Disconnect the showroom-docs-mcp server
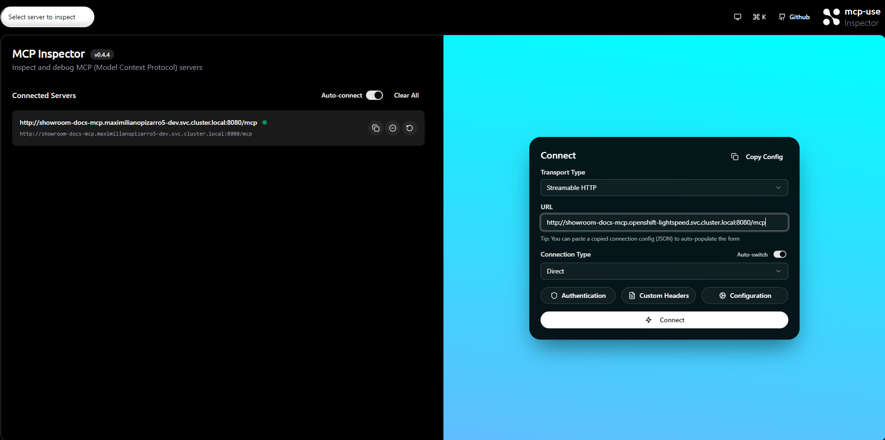Image resolution: width=885 pixels, height=440 pixels. coord(393,128)
